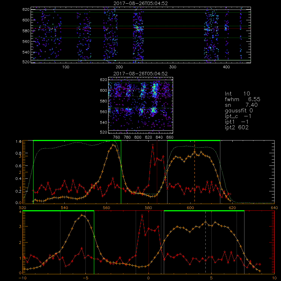Click the 'ipt2 602' line
The image size is (281, 281).
(237, 127)
